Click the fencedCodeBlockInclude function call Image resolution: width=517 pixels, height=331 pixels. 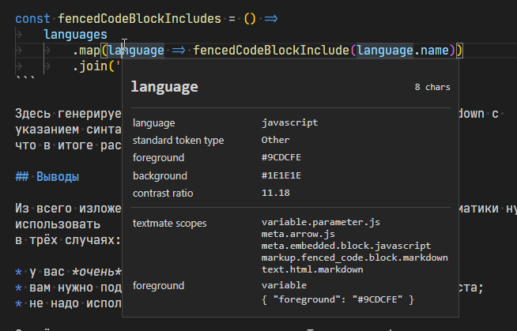pos(271,51)
